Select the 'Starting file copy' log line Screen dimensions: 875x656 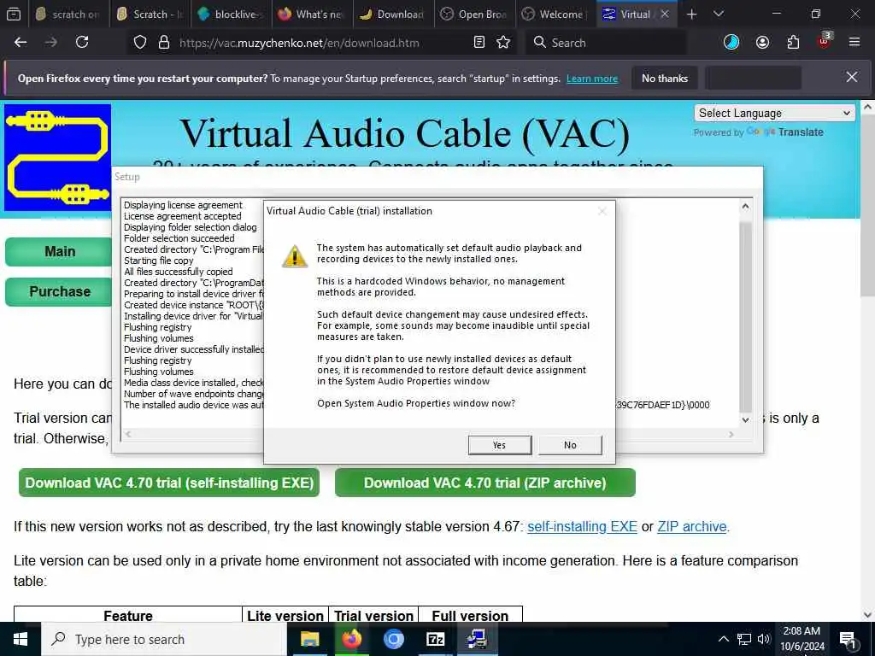[x=158, y=261]
